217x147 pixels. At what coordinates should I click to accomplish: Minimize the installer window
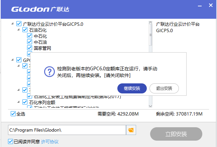point(200,6)
